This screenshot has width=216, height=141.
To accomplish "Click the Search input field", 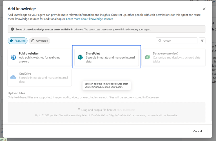I will pyautogui.click(x=177, y=41).
